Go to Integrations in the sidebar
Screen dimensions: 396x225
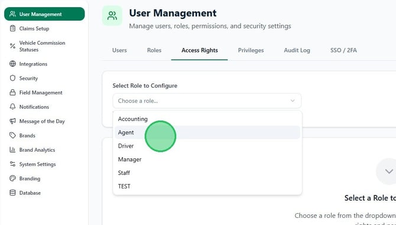44,64
